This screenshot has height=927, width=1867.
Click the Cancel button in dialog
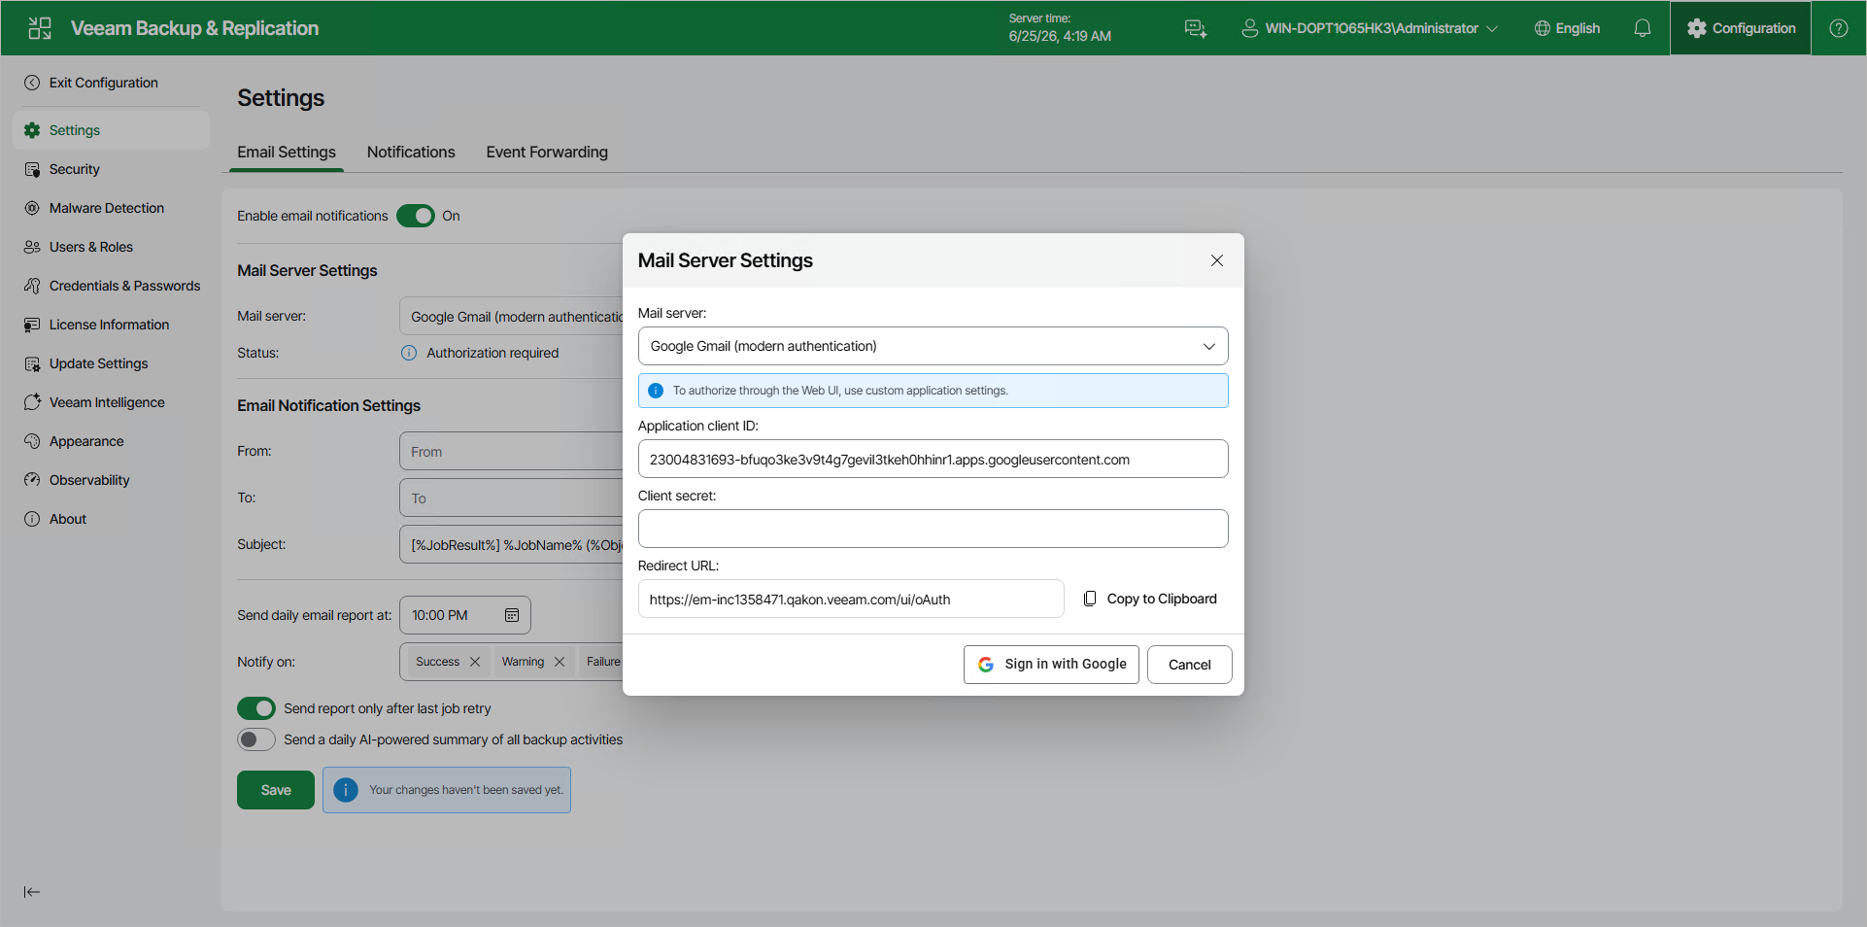coord(1190,665)
